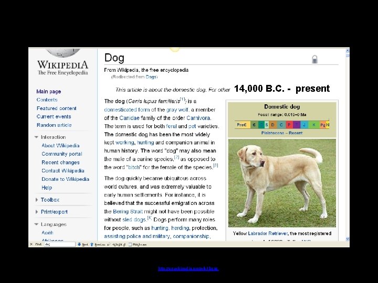Follow the 'sled dogs' link
Screen dimensions: 378x283
134,220
